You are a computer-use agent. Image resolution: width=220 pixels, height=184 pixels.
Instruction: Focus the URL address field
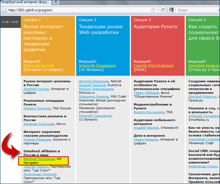pyautogui.click(x=79, y=10)
